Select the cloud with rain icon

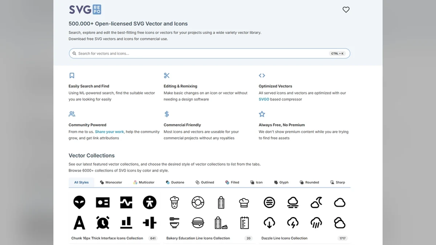coord(316,222)
